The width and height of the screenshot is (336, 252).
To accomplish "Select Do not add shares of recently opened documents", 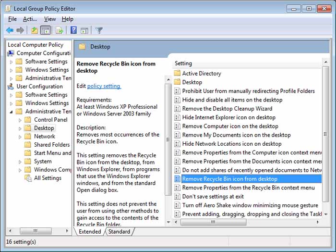I will pos(252,170).
